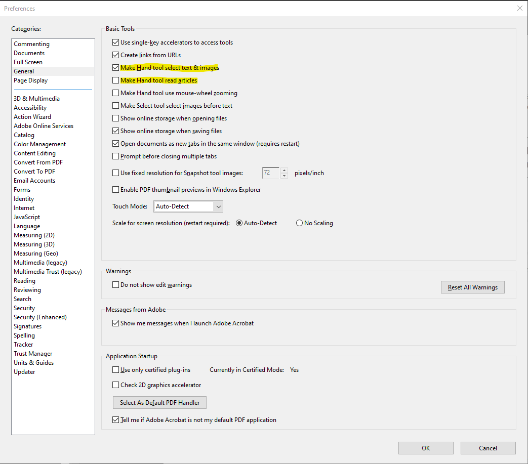
Task: Open the Touch Mode dropdown
Action: point(188,206)
